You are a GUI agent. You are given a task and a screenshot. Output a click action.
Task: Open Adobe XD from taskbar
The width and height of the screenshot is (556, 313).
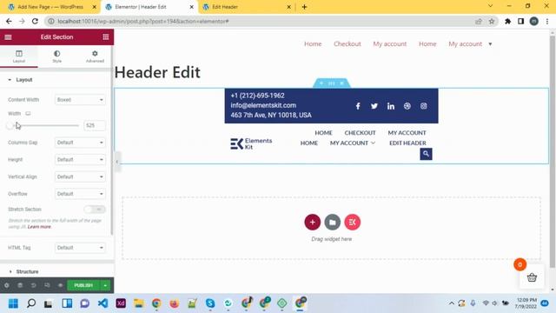pos(121,303)
